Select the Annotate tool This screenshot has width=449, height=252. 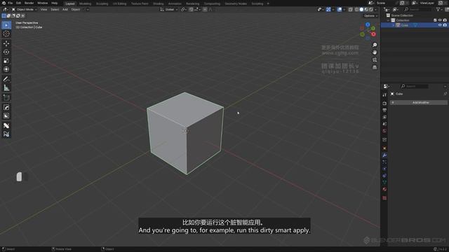point(6,79)
